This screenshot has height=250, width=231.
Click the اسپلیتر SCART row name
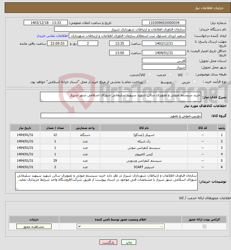(144, 167)
